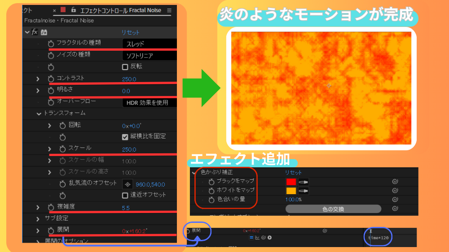449x252 pixels.
Task: Enable the 反転 checkbox
Action: (x=125, y=67)
